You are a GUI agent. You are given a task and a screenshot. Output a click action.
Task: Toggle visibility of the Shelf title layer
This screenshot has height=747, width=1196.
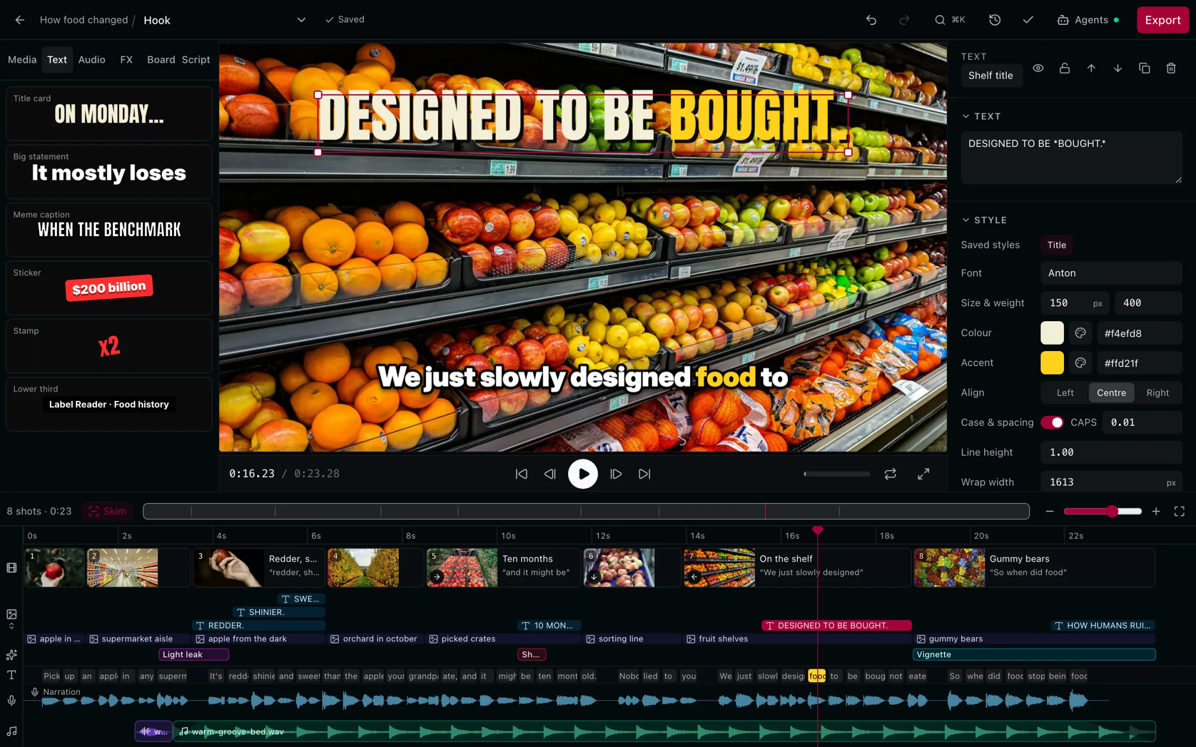1038,68
